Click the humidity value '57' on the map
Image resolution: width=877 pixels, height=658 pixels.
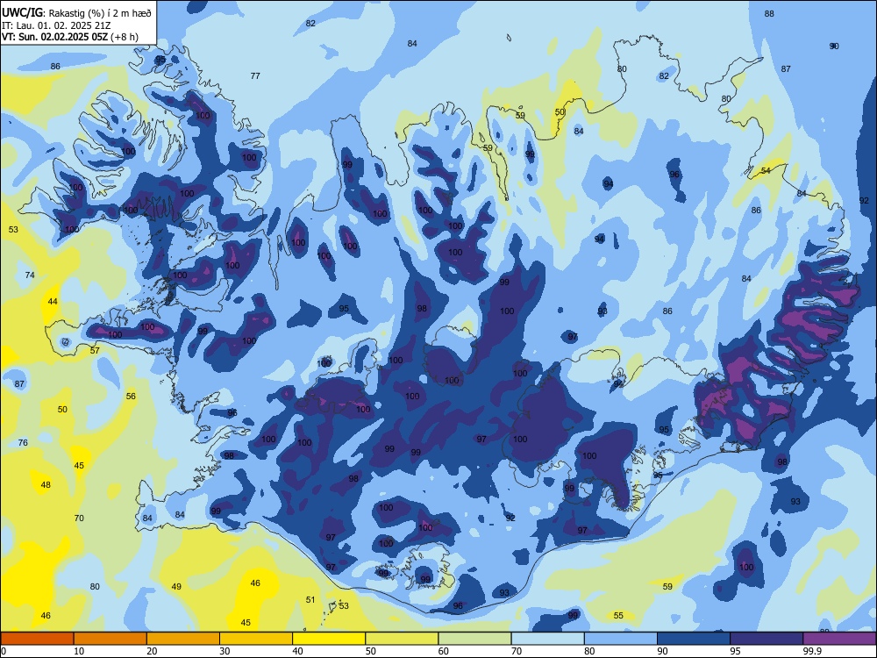coord(95,350)
